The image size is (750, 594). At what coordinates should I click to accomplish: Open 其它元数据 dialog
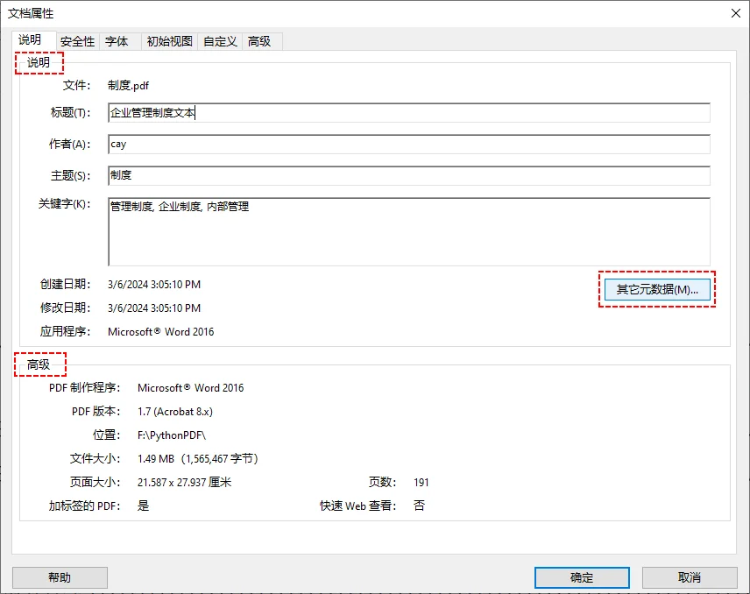pos(657,289)
